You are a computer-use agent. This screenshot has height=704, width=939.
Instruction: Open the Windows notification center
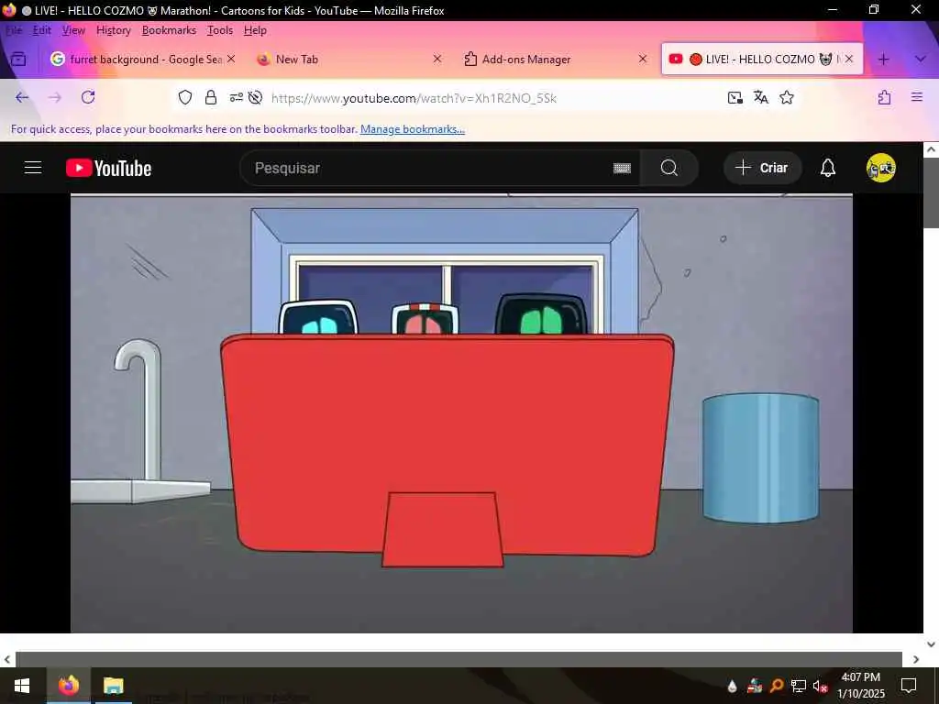(x=909, y=686)
